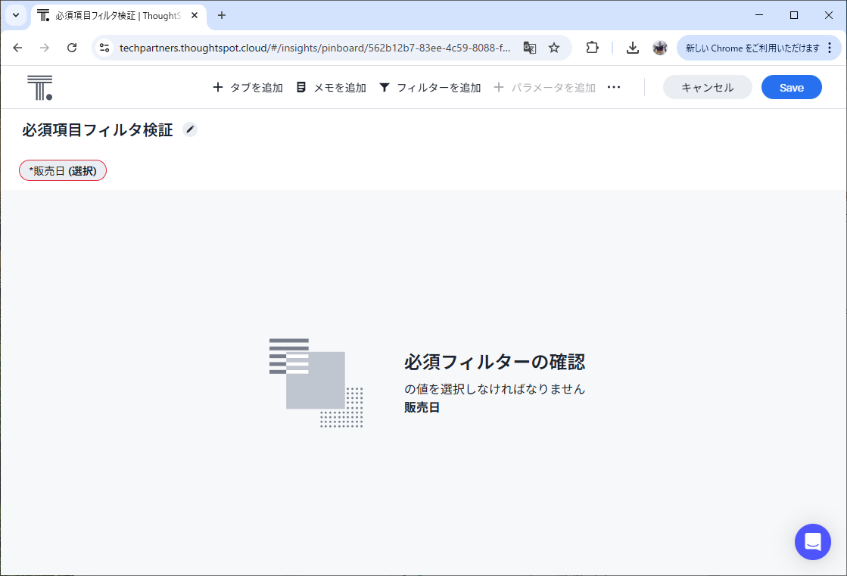847x576 pixels.
Task: Reload the page with the refresh icon
Action: point(72,48)
